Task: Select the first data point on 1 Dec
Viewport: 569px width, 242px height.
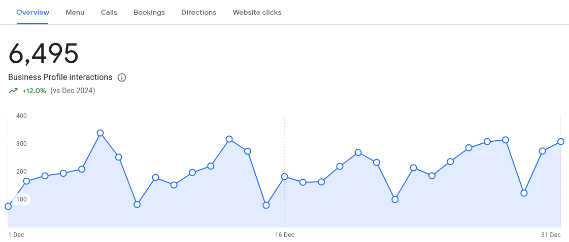Action: pyautogui.click(x=8, y=207)
